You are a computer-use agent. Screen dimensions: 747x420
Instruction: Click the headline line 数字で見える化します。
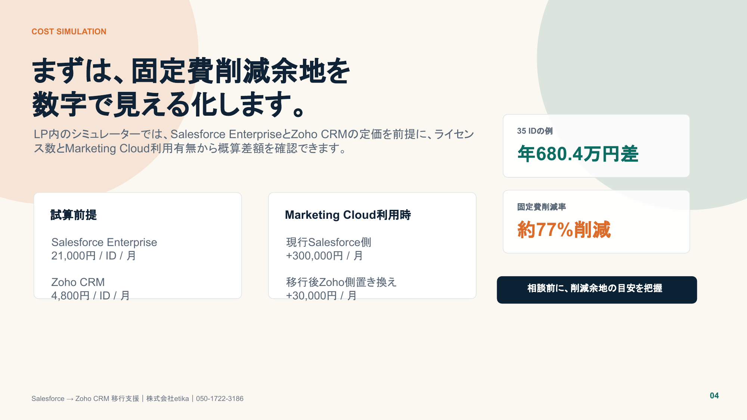pos(169,104)
